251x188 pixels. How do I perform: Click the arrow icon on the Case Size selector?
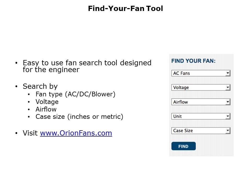point(228,131)
